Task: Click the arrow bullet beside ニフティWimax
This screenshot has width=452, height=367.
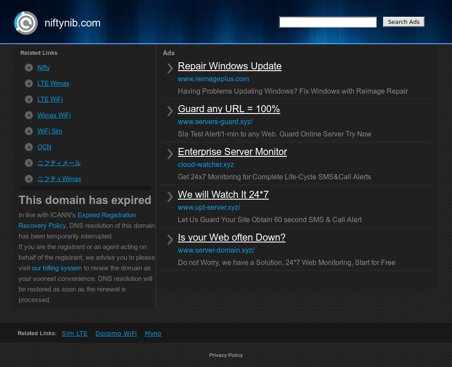Action: tap(29, 179)
